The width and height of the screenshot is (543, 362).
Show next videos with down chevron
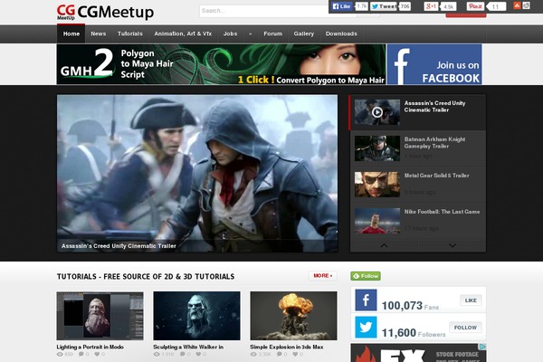[452, 245]
